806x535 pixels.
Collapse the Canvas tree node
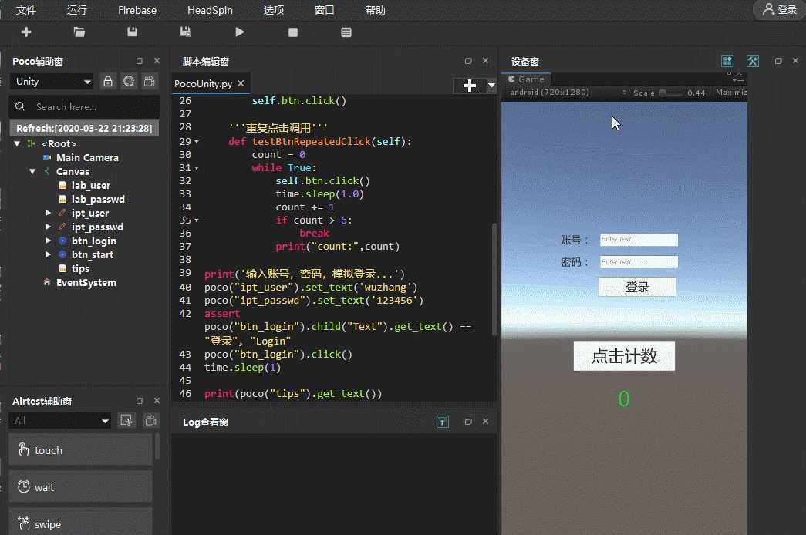32,172
